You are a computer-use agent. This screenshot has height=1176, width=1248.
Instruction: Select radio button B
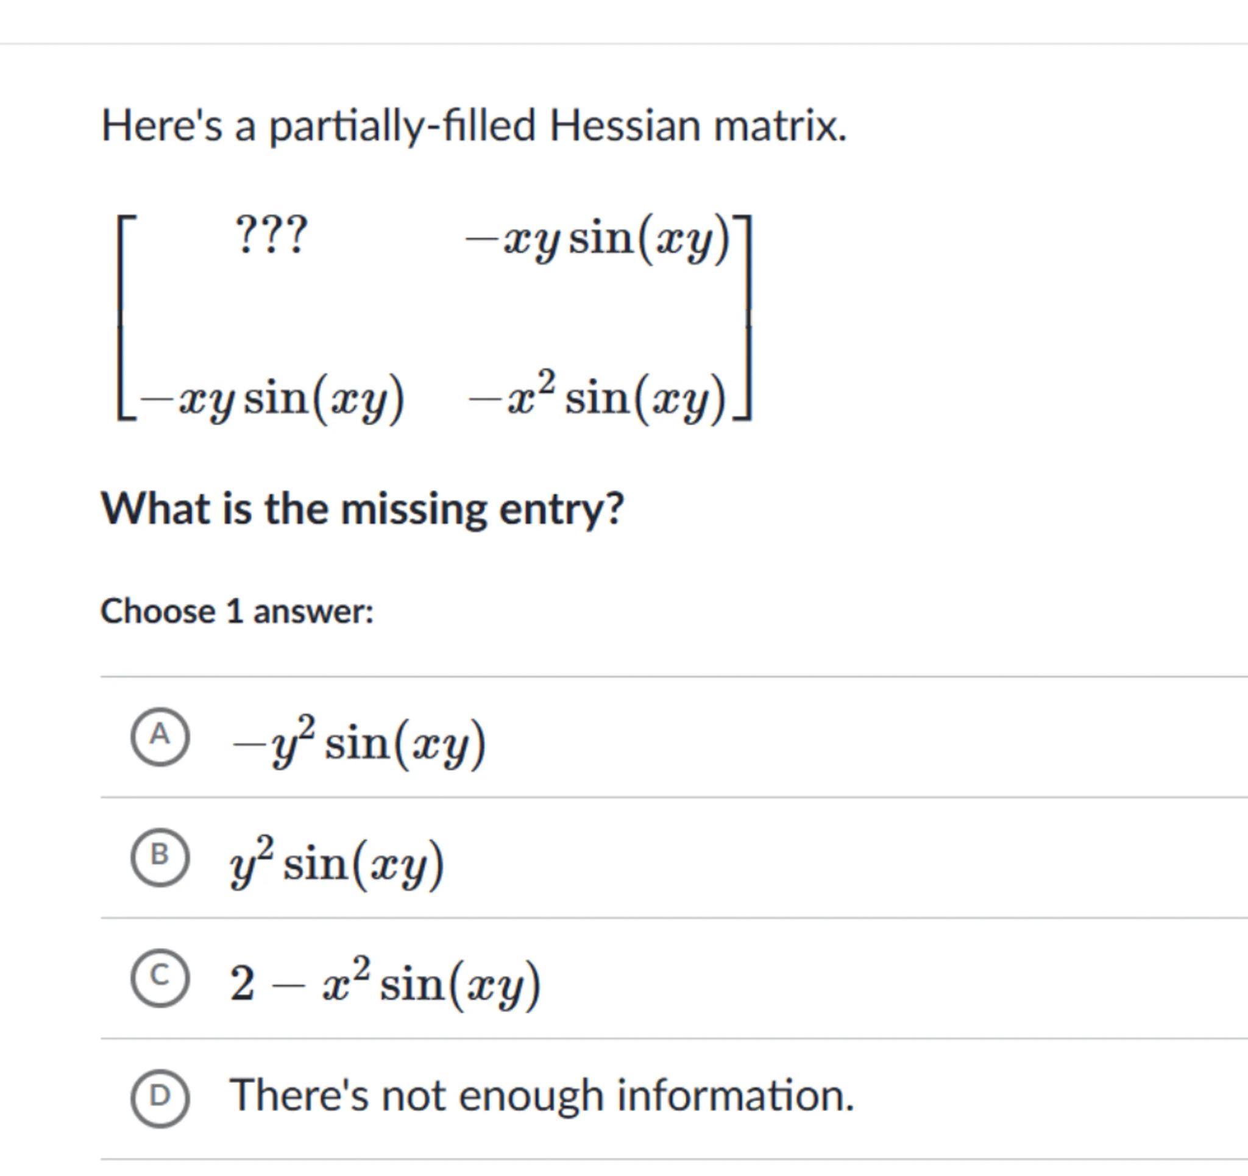[160, 857]
